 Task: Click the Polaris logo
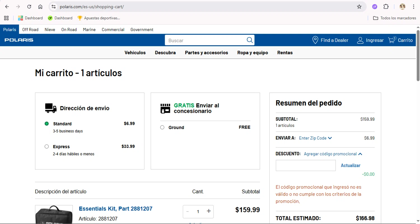[x=19, y=40]
